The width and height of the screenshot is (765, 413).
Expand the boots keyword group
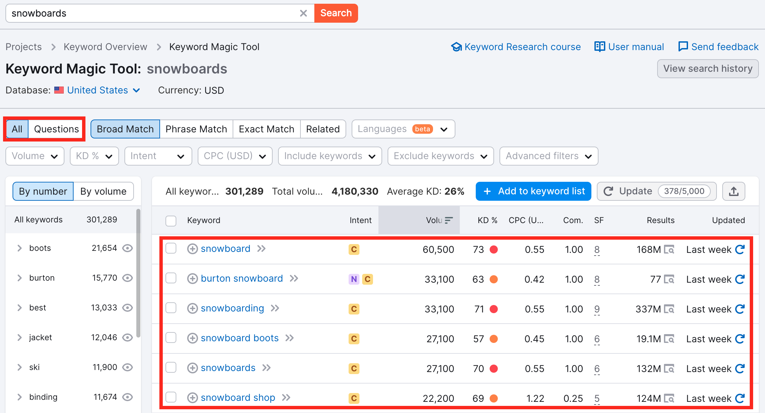point(20,248)
